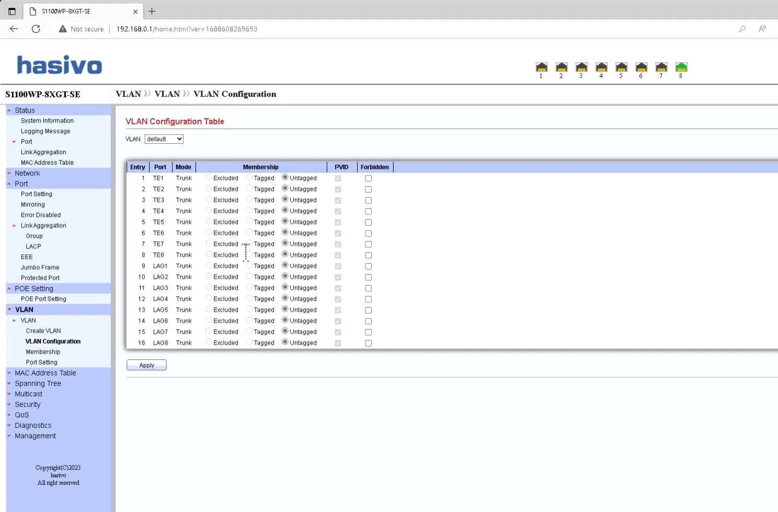The width and height of the screenshot is (778, 512).
Task: Click the browser refresh icon
Action: (x=36, y=29)
